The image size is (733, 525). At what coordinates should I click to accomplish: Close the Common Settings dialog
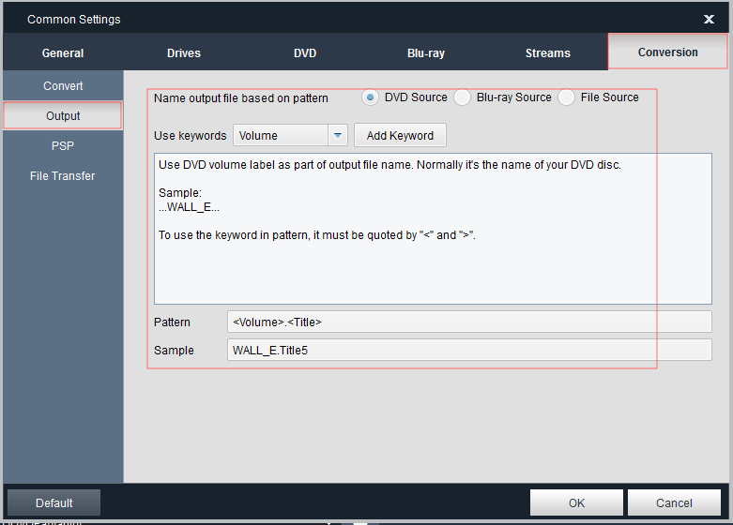[x=709, y=19]
